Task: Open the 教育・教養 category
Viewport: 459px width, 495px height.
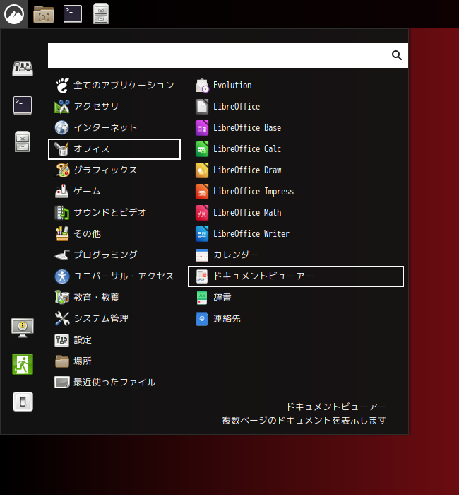Action: pos(114,298)
